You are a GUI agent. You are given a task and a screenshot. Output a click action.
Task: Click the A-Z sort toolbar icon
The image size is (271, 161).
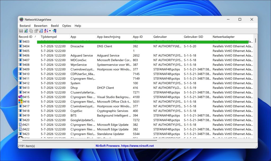pyautogui.click(x=46, y=31)
